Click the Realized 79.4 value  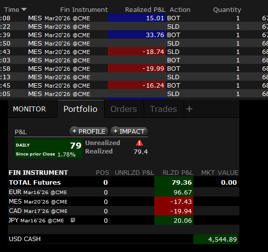click(x=140, y=152)
